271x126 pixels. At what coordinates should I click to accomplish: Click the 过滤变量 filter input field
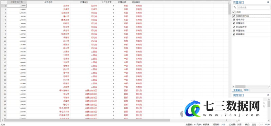[x=253, y=7]
